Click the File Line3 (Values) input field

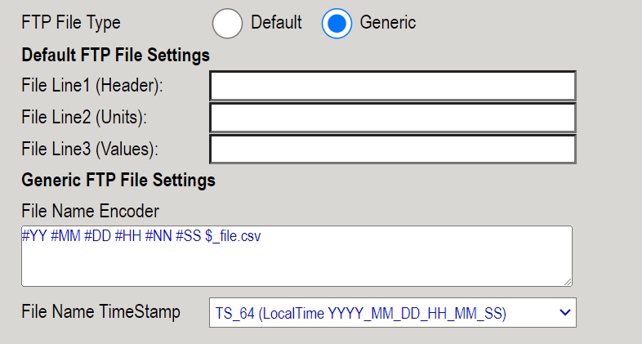(393, 149)
